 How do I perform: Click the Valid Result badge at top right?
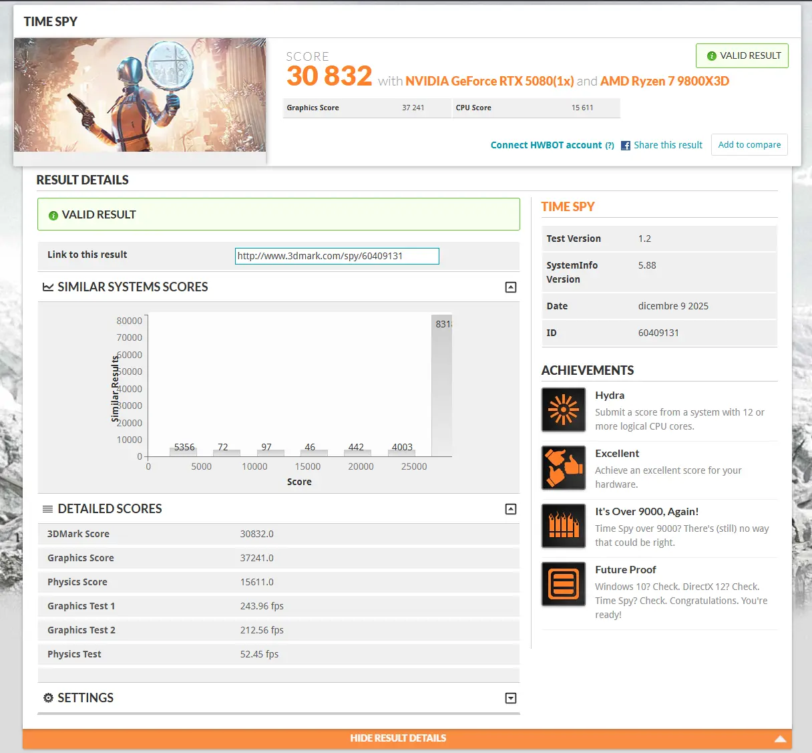click(x=742, y=56)
